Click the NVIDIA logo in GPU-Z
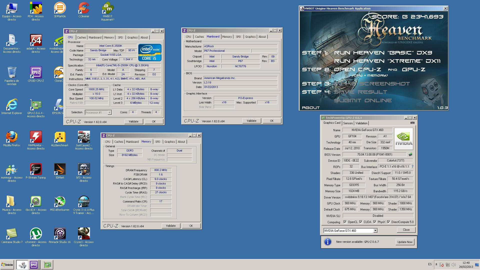 coord(403,139)
